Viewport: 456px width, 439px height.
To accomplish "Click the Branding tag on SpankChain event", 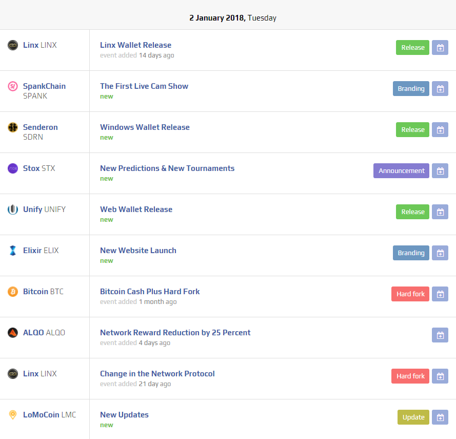I will [411, 88].
